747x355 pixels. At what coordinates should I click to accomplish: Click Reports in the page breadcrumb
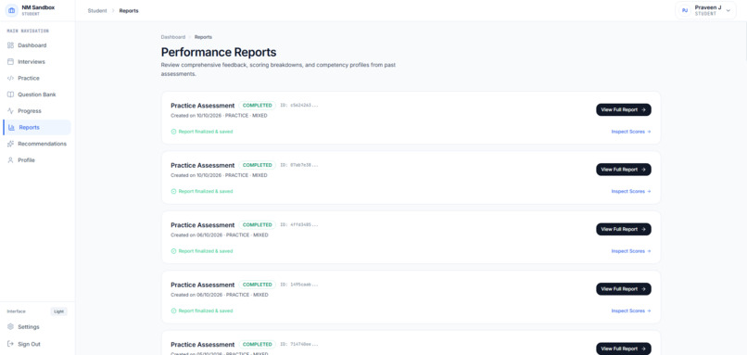pyautogui.click(x=203, y=37)
